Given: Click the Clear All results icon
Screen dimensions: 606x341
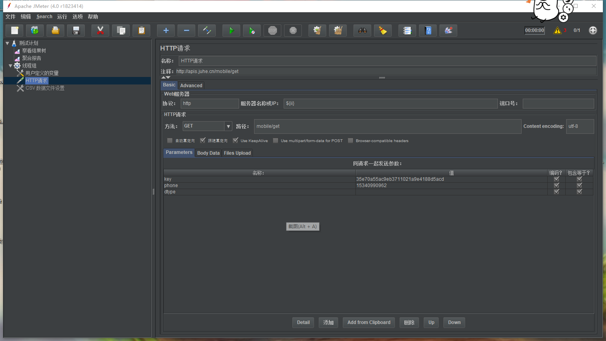Looking at the screenshot, I should (338, 30).
